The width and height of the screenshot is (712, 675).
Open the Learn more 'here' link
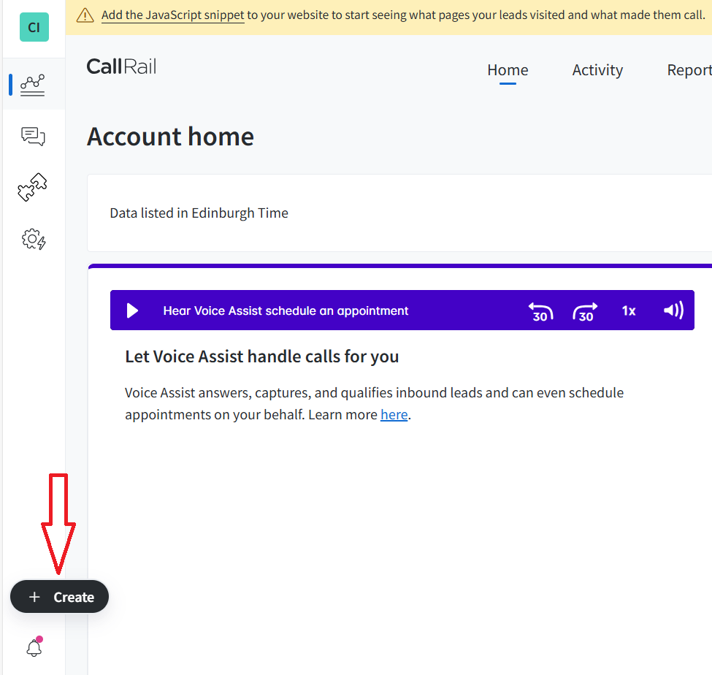point(394,415)
